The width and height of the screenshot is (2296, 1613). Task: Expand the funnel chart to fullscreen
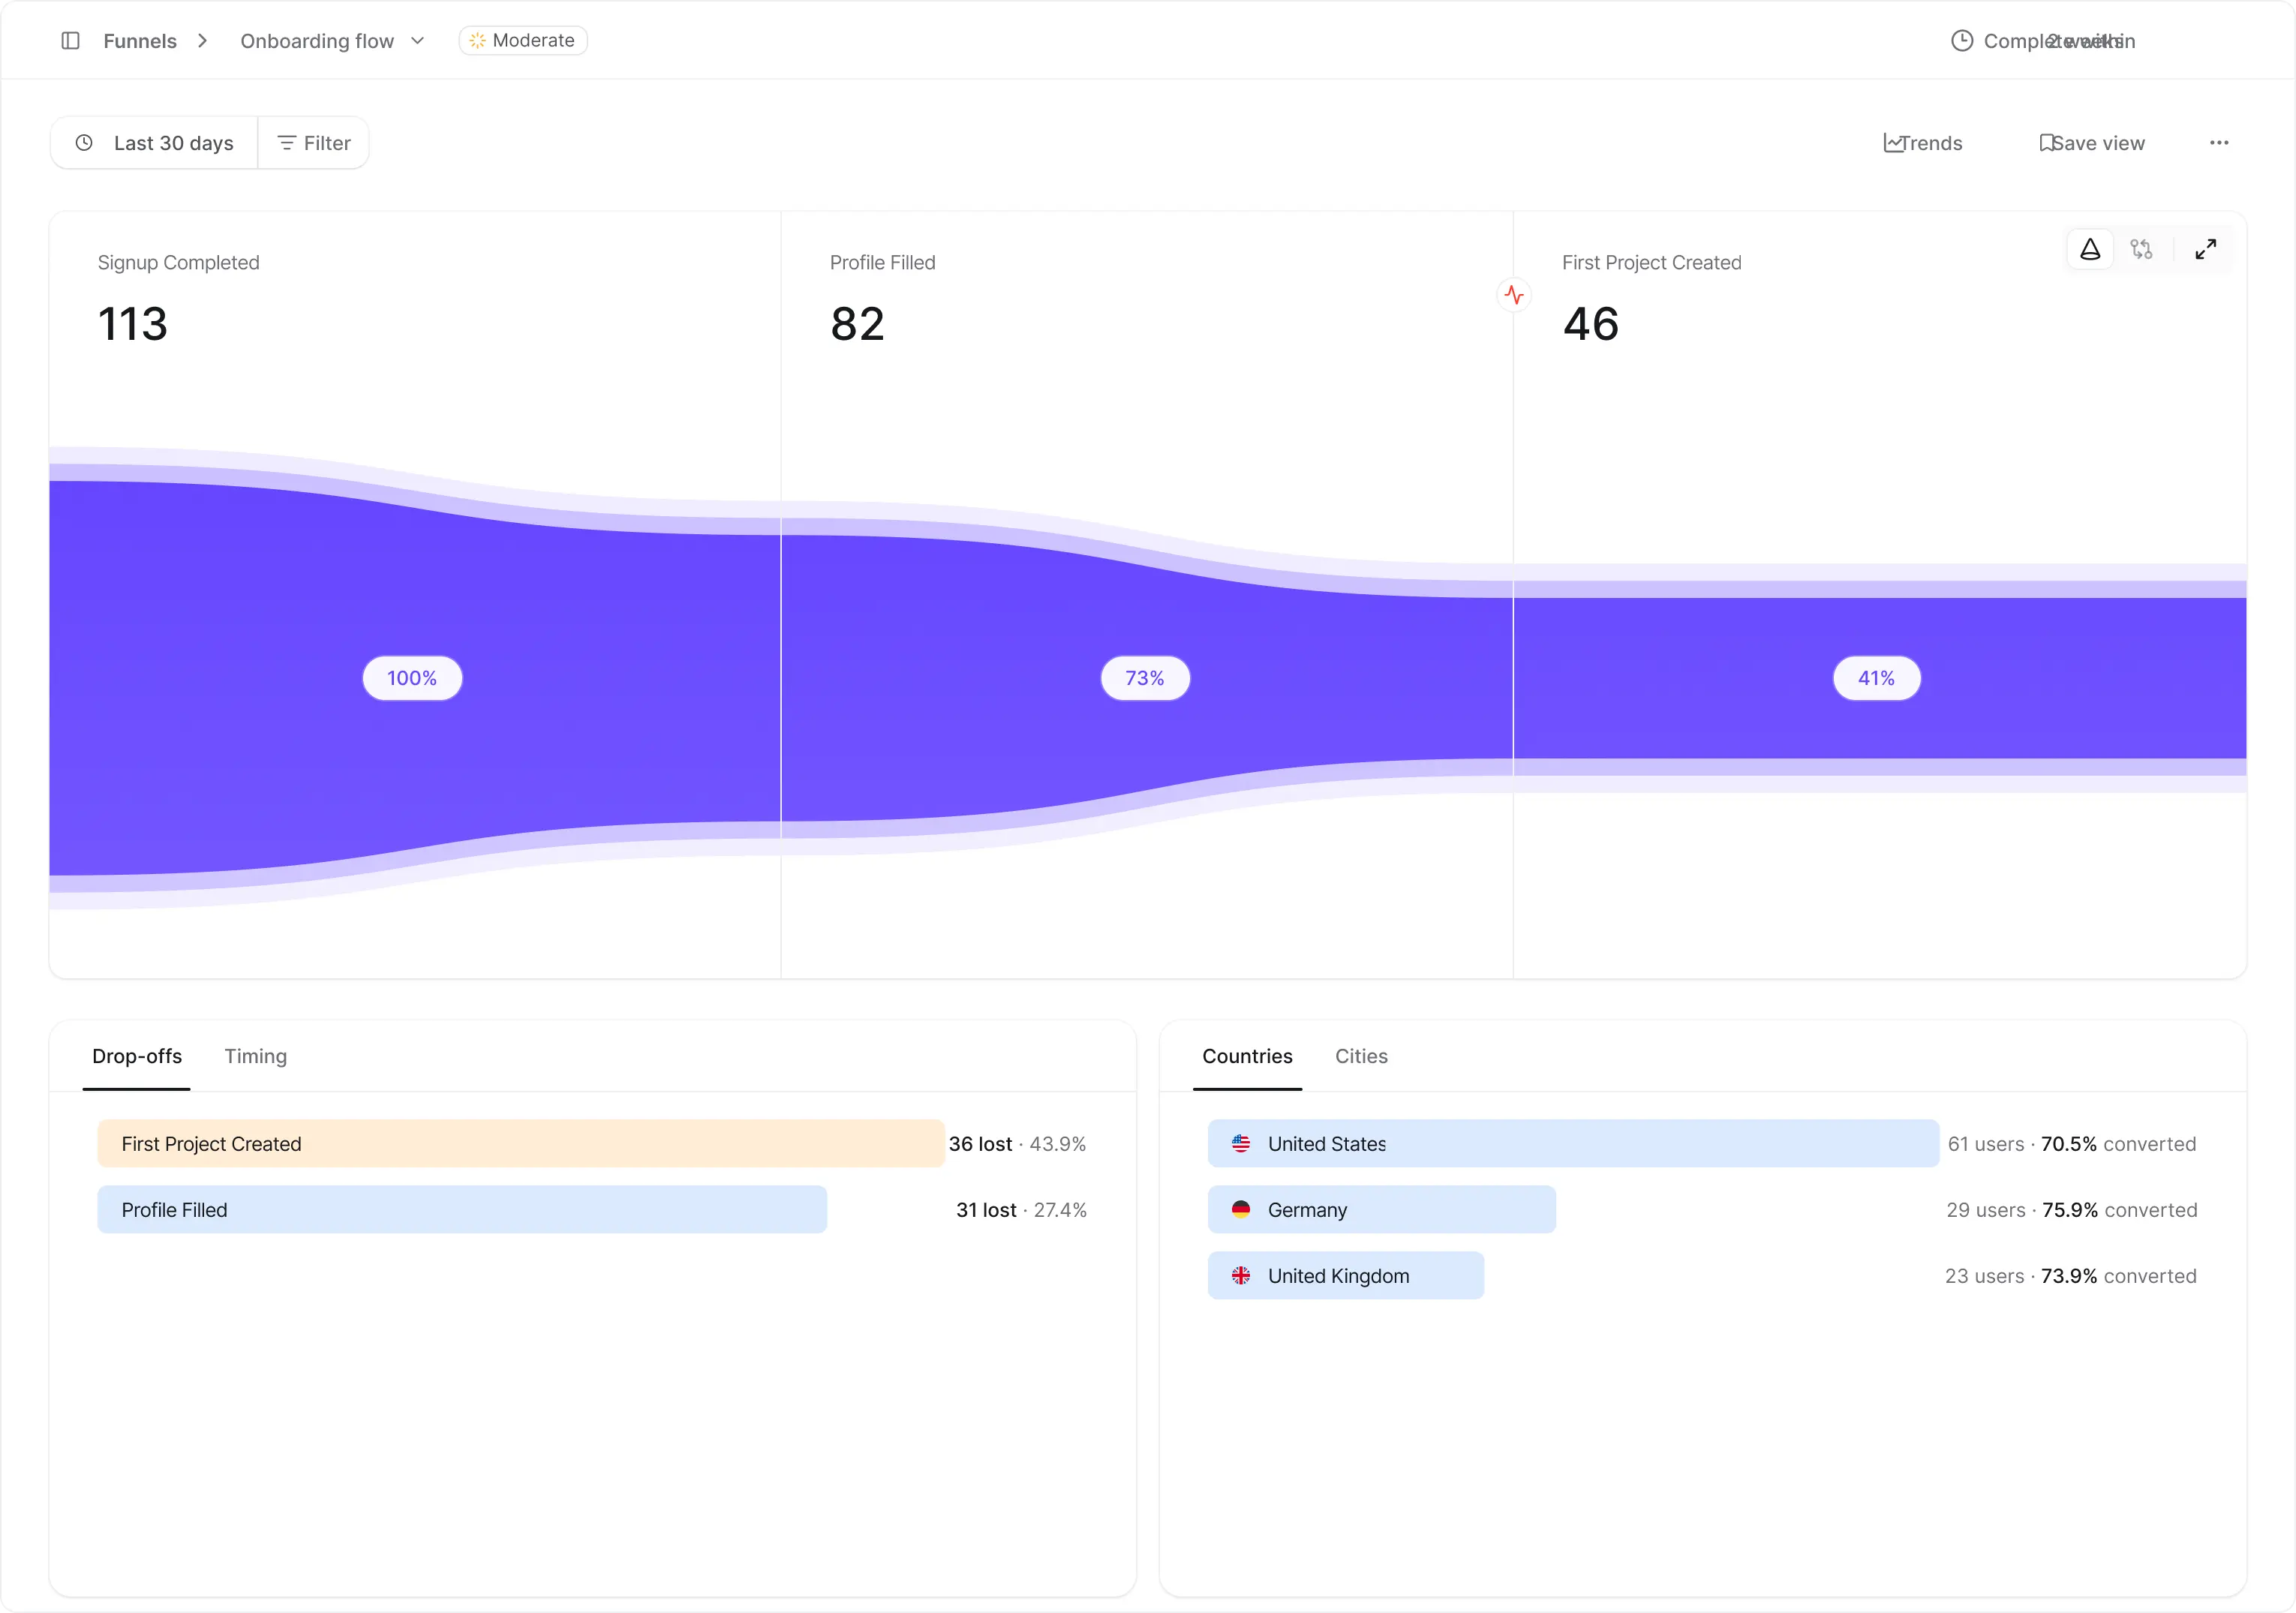point(2206,249)
